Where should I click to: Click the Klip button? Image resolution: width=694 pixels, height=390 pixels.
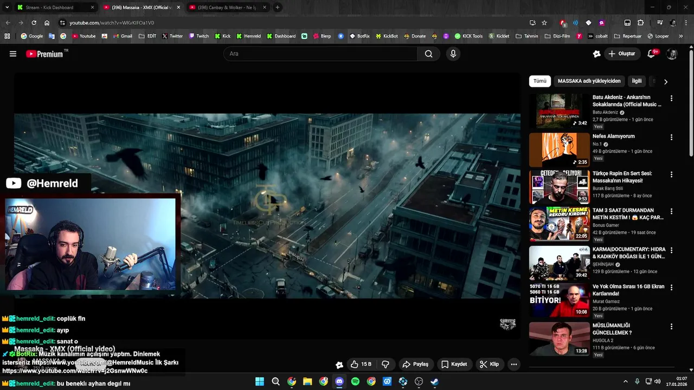click(x=489, y=364)
